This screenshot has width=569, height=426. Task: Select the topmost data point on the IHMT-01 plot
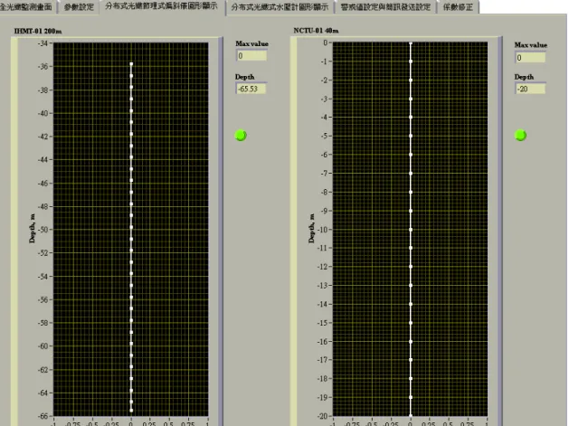131,64
